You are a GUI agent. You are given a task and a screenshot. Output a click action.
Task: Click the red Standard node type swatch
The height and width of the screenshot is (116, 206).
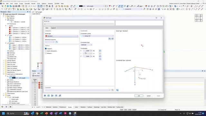tap(46, 36)
